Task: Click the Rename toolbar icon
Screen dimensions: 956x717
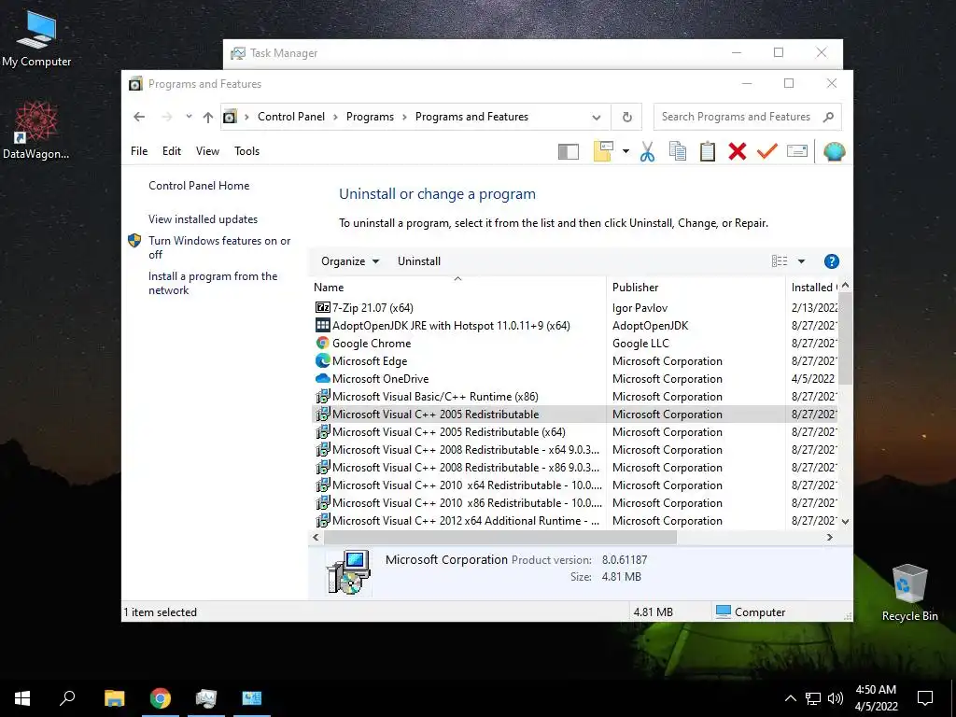Action: [797, 150]
